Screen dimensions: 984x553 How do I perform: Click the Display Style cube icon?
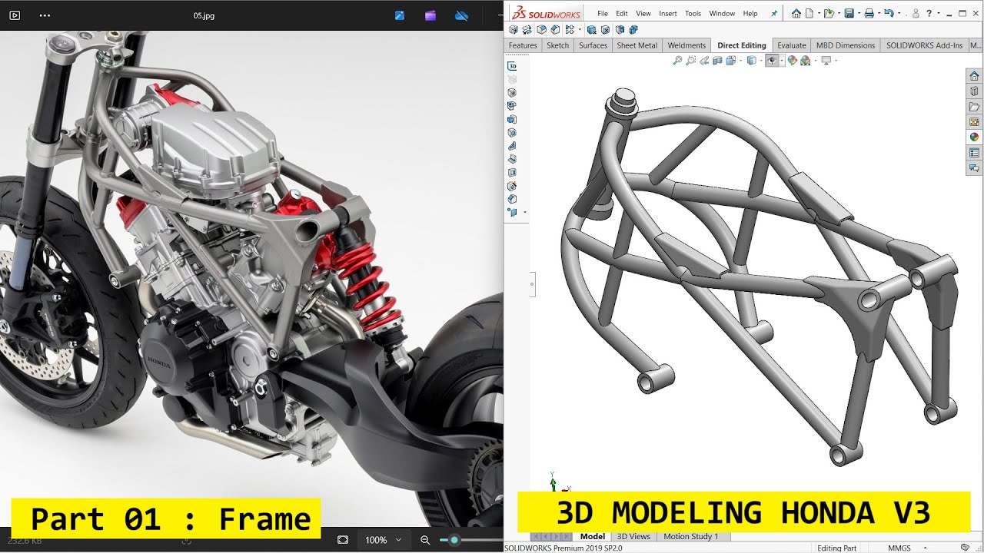coord(751,61)
